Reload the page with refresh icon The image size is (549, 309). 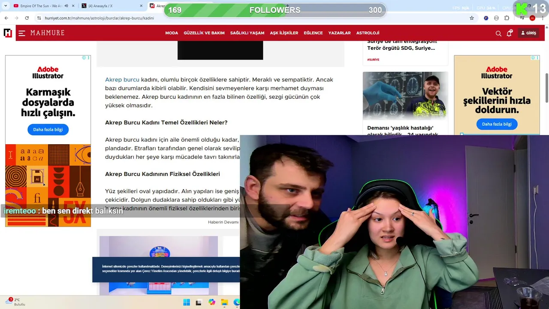(27, 18)
